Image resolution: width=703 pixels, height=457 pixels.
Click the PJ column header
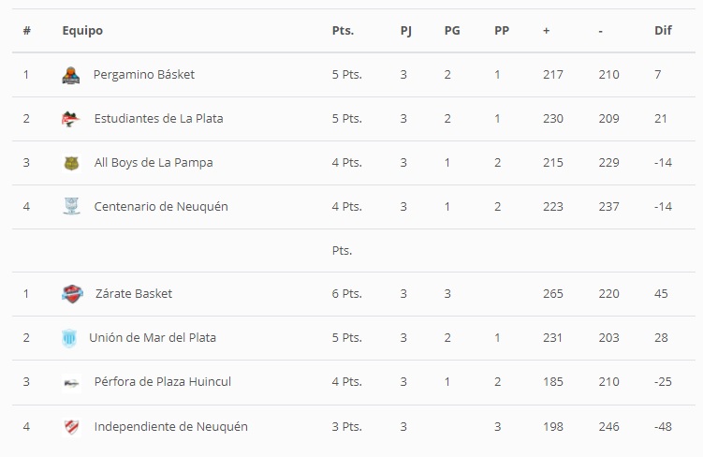pyautogui.click(x=405, y=31)
